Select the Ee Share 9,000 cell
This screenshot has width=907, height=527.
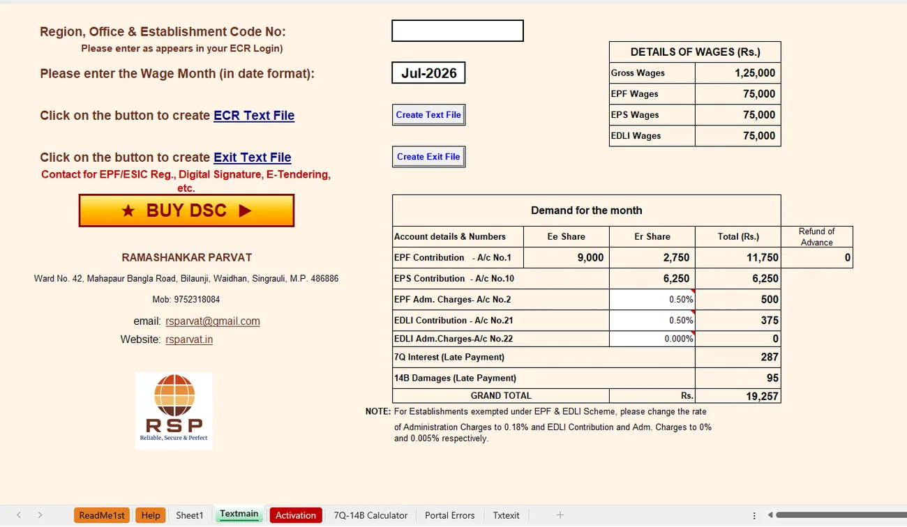pos(567,257)
